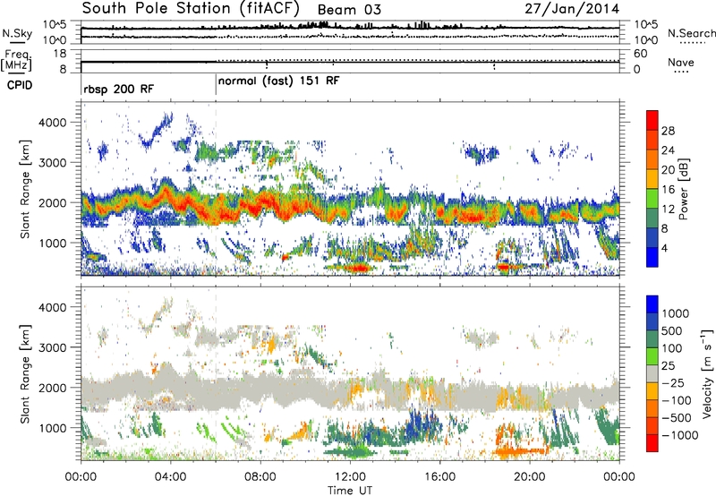Image resolution: width=716 pixels, height=496 pixels.
Task: Select the "3000" range tick in velocity panel
Action: 52,347
